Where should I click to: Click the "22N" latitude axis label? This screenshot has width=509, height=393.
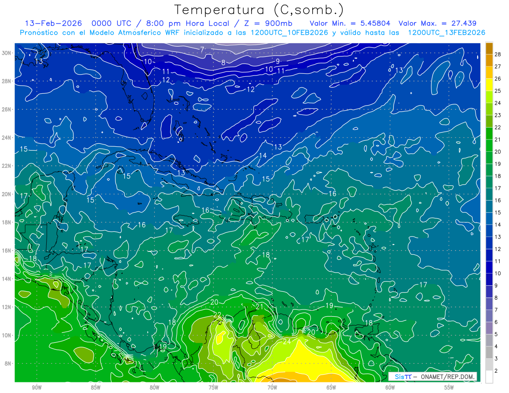pos(6,166)
